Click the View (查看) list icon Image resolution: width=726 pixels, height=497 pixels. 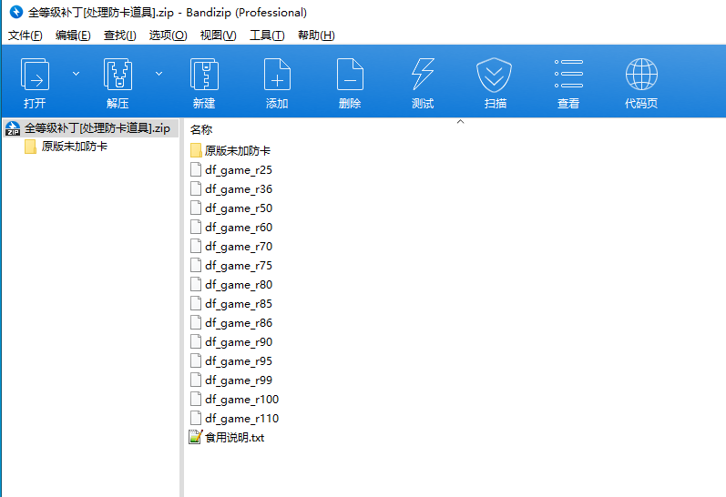(x=568, y=74)
